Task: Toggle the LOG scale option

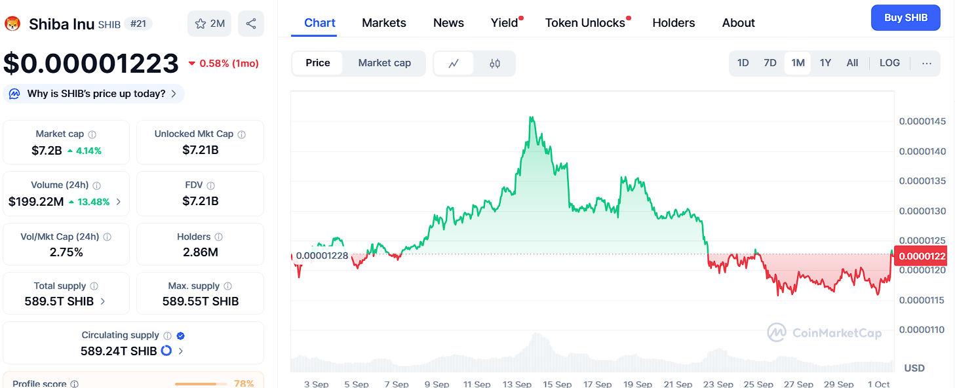Action: [889, 63]
